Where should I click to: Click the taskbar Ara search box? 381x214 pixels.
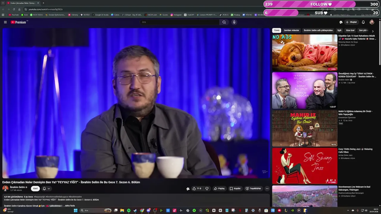click(96, 210)
